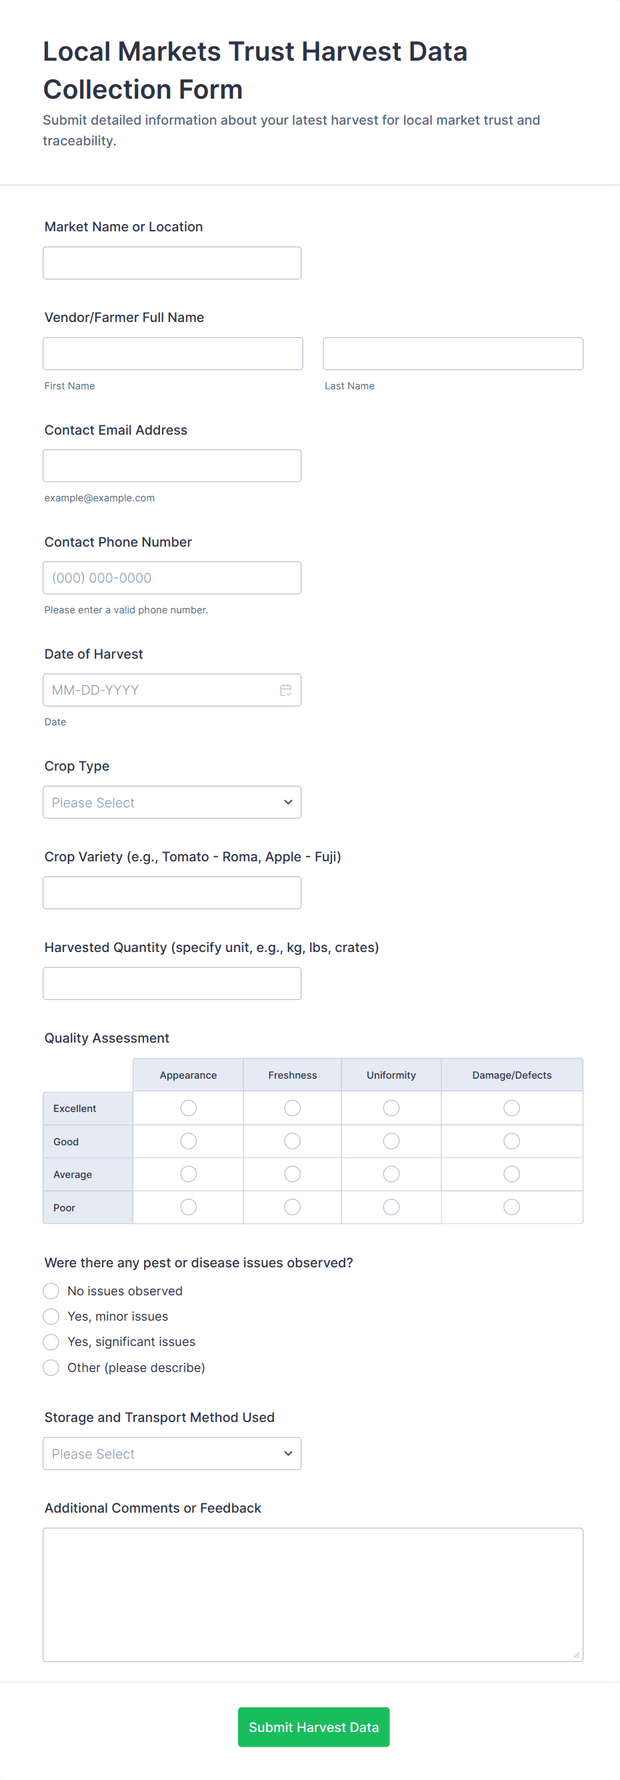Click the Date of Harvest field

(159, 689)
